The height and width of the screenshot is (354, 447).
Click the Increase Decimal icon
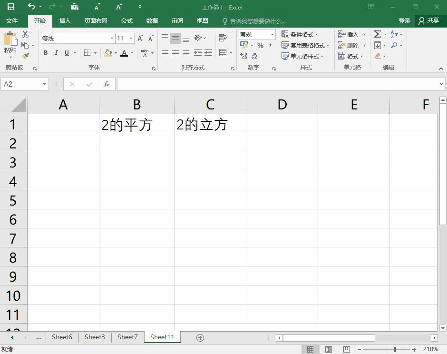[x=243, y=56]
